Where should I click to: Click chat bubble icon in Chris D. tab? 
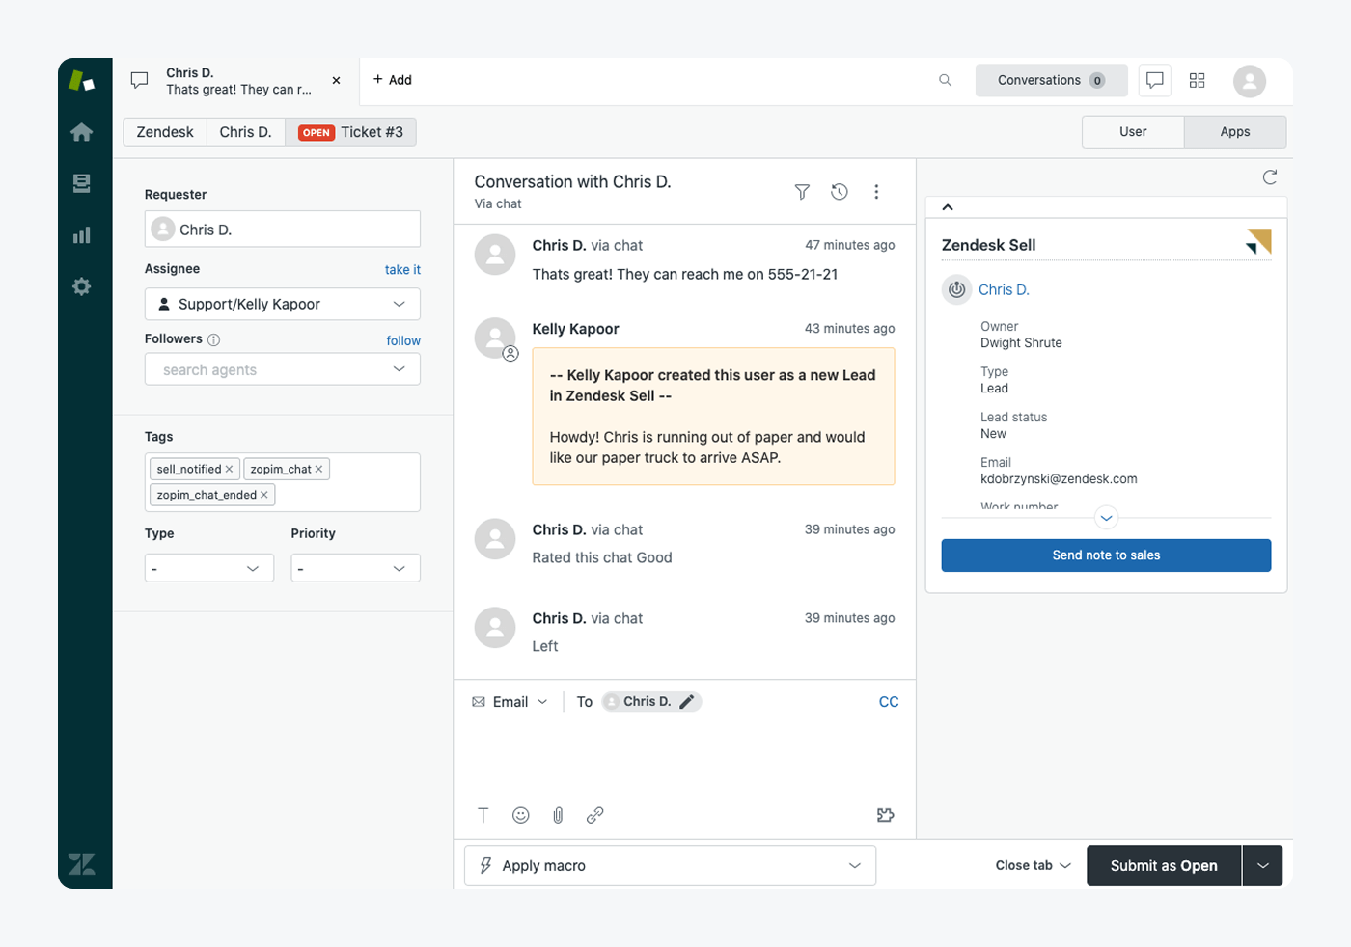point(140,81)
